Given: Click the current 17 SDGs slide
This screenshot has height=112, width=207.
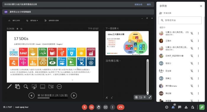Looking at the screenshot, I should (x=53, y=57).
